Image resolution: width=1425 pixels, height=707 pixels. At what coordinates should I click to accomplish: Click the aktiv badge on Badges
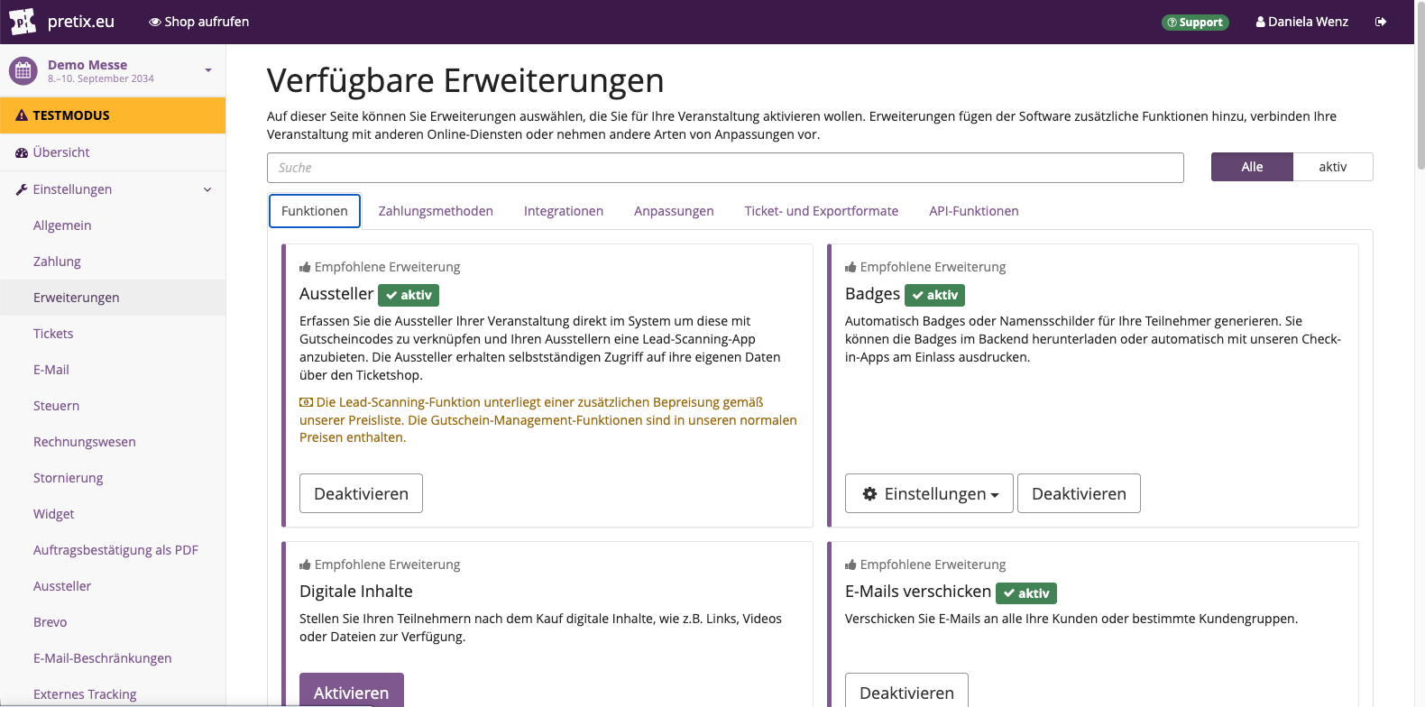(x=934, y=295)
